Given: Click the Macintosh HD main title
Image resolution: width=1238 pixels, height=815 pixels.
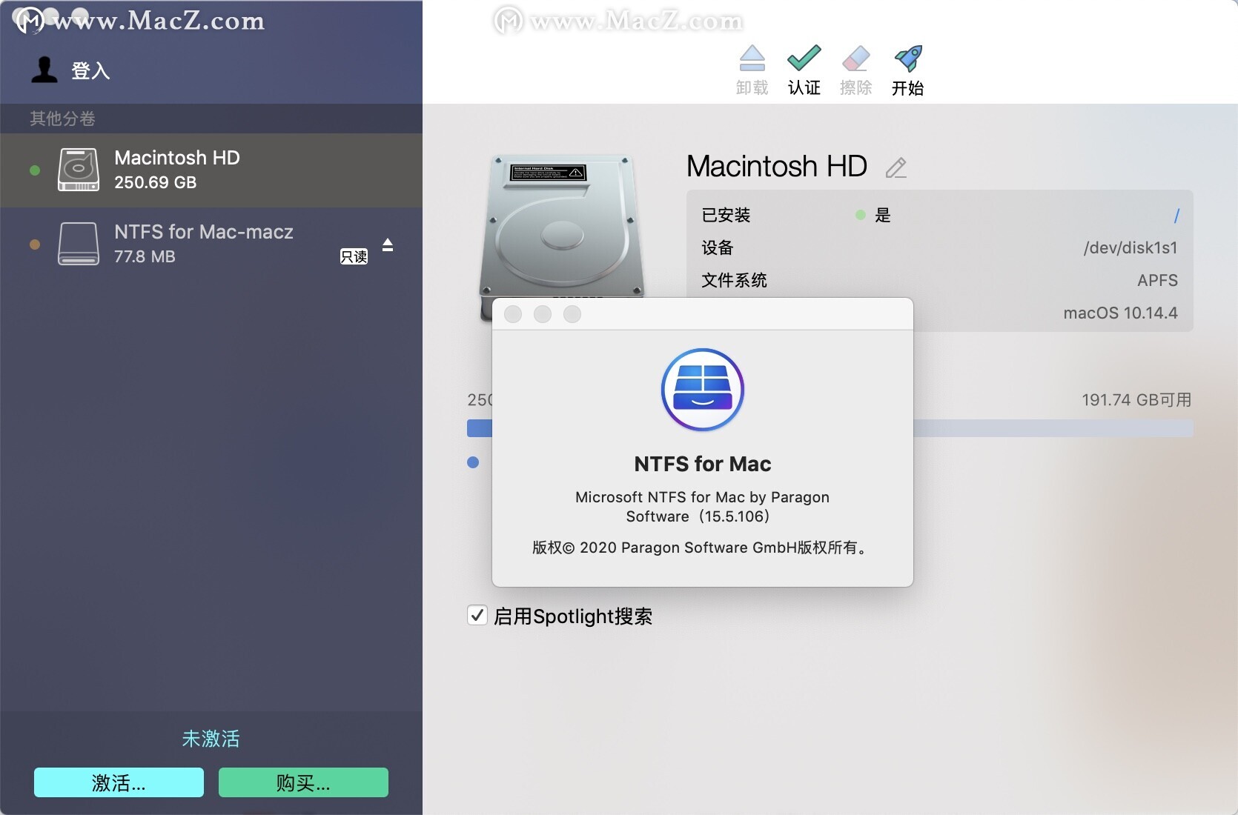Looking at the screenshot, I should (x=777, y=166).
